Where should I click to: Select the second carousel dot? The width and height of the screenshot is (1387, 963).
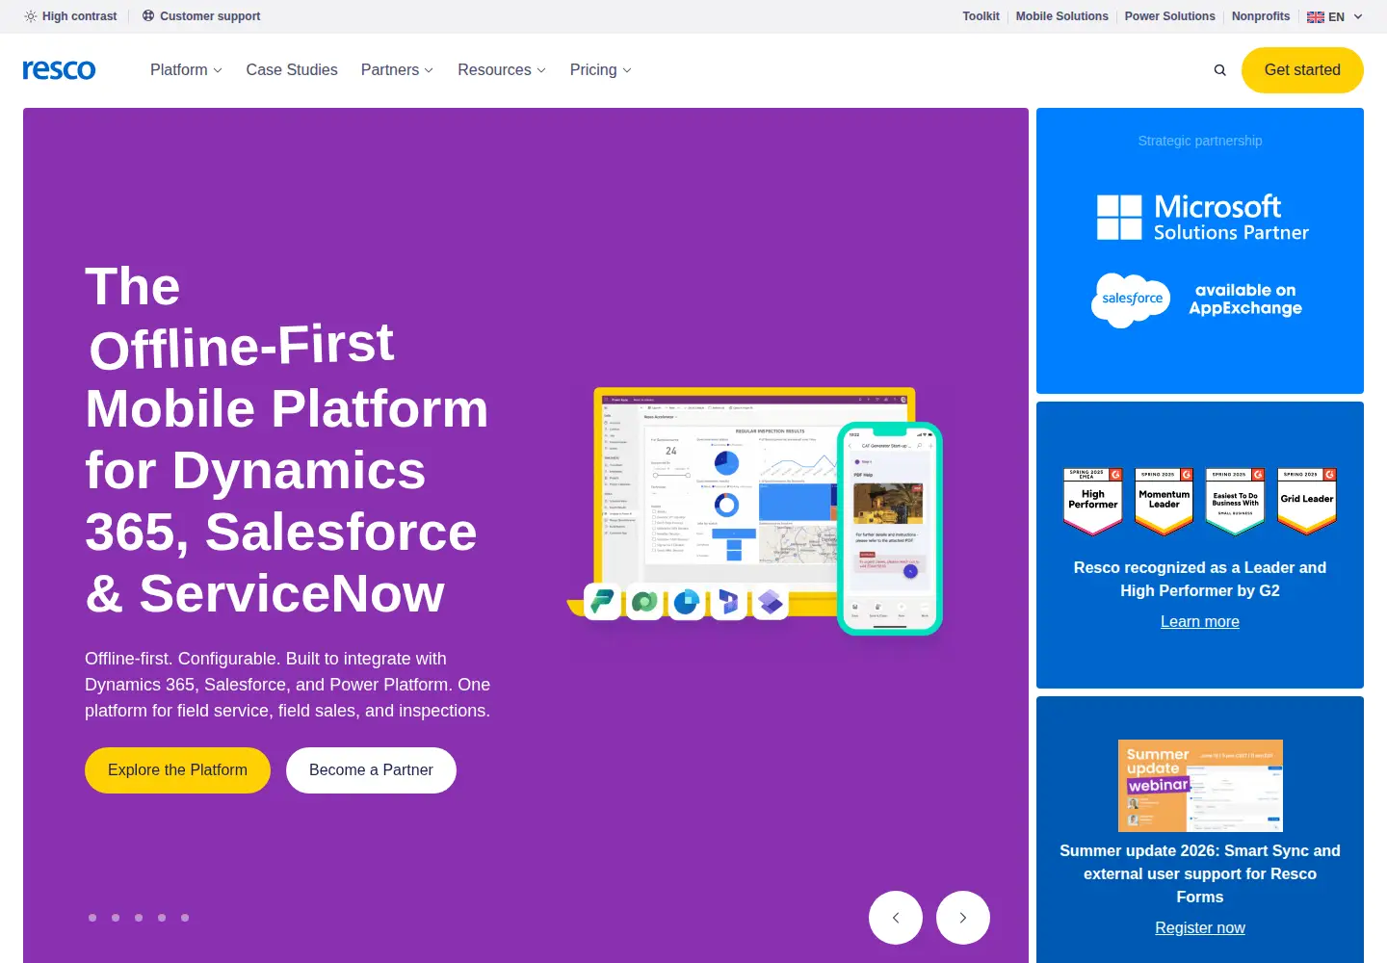[x=116, y=918]
